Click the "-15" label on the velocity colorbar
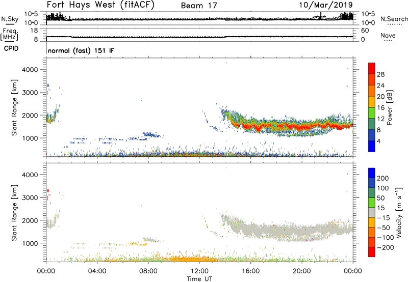The height and width of the screenshot is (282, 408). pyautogui.click(x=384, y=218)
